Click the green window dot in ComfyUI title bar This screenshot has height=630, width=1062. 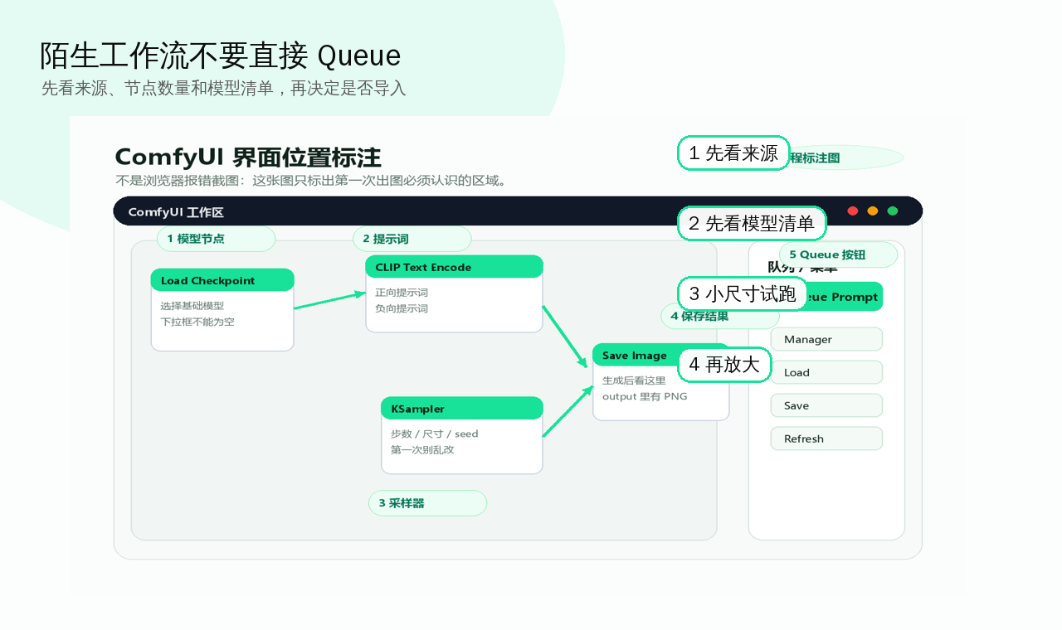pyautogui.click(x=893, y=211)
